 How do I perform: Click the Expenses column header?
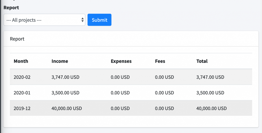pos(121,61)
